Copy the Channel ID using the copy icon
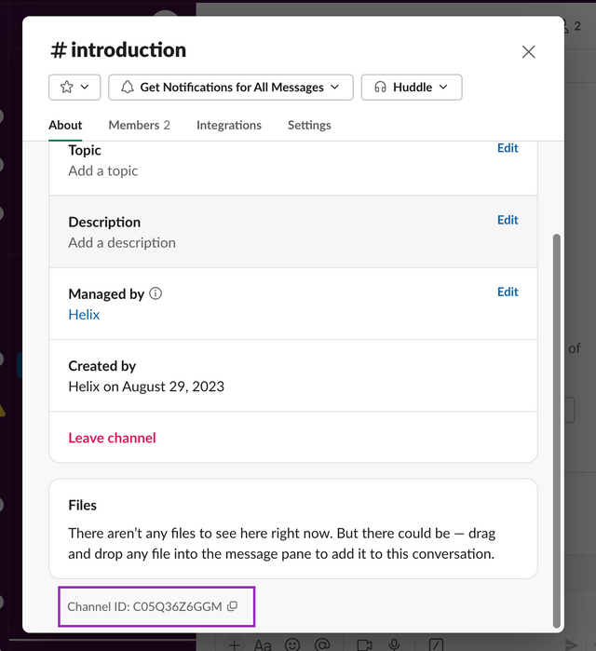 (x=233, y=606)
